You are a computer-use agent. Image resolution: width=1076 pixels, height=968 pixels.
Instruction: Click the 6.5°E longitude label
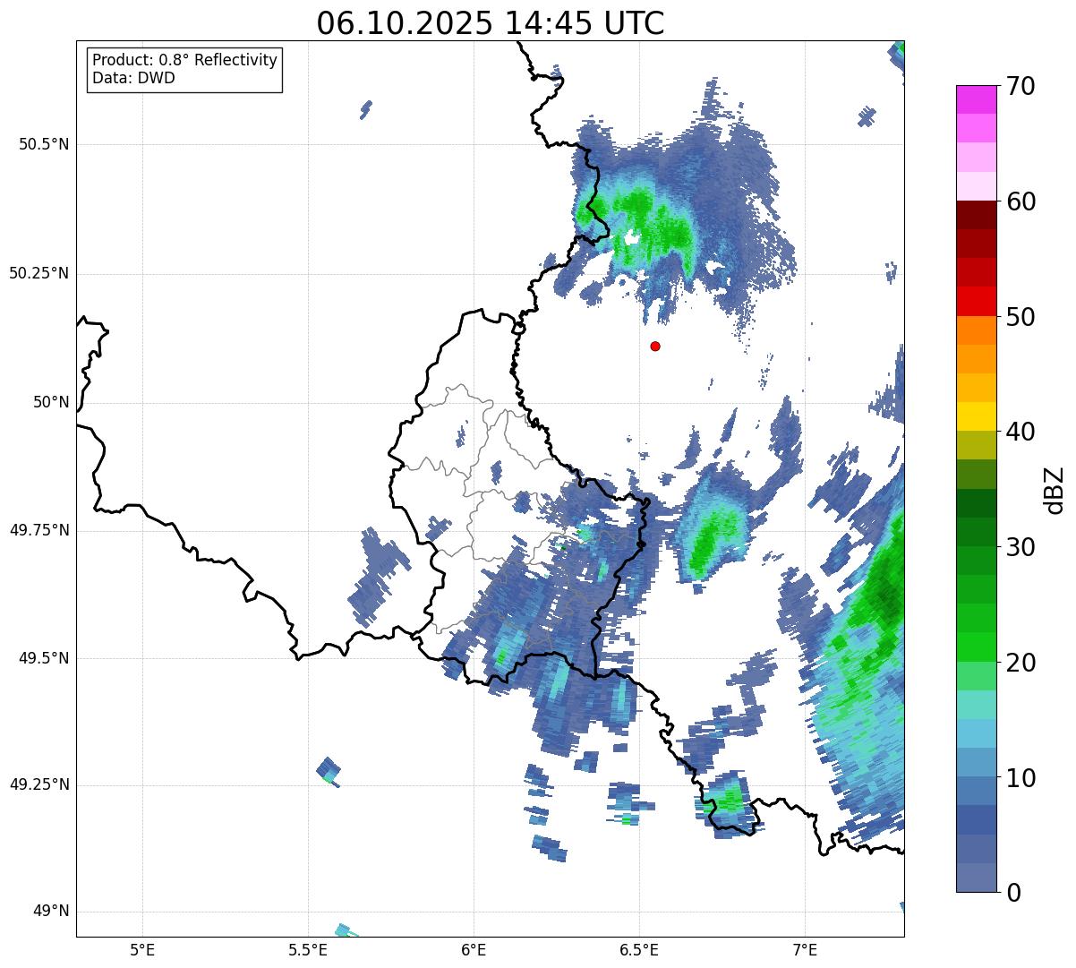(639, 949)
